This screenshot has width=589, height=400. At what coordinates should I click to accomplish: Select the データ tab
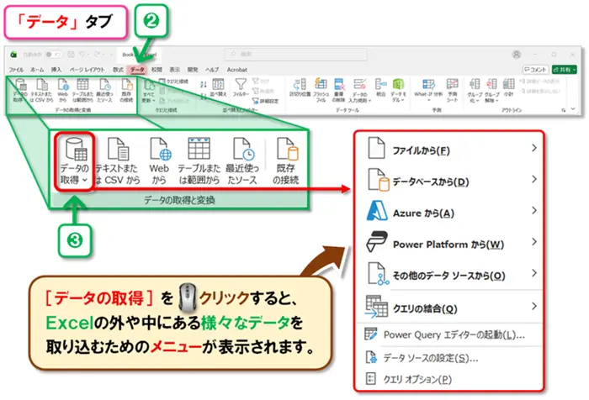tap(137, 70)
